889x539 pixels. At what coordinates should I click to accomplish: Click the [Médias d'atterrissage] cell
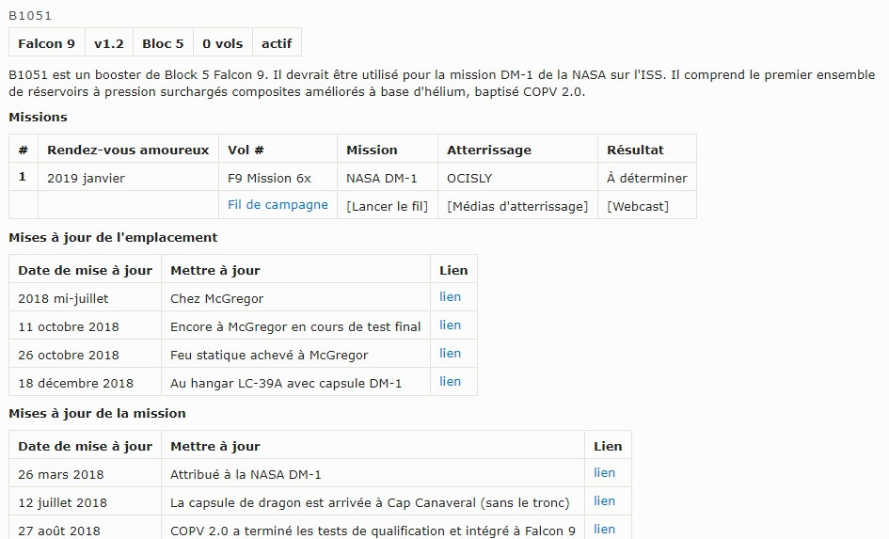coord(517,205)
